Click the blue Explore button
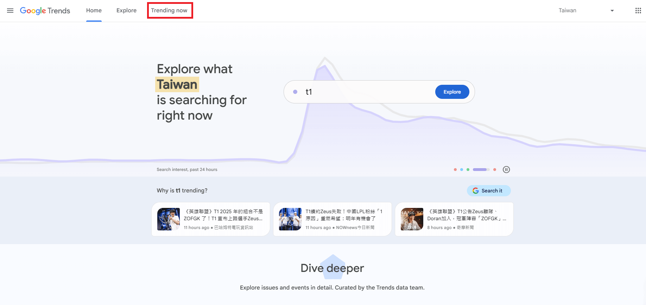 coord(452,92)
